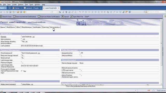
Task: Click Examine Internet Certificate(s) button
Action: tap(25, 17)
